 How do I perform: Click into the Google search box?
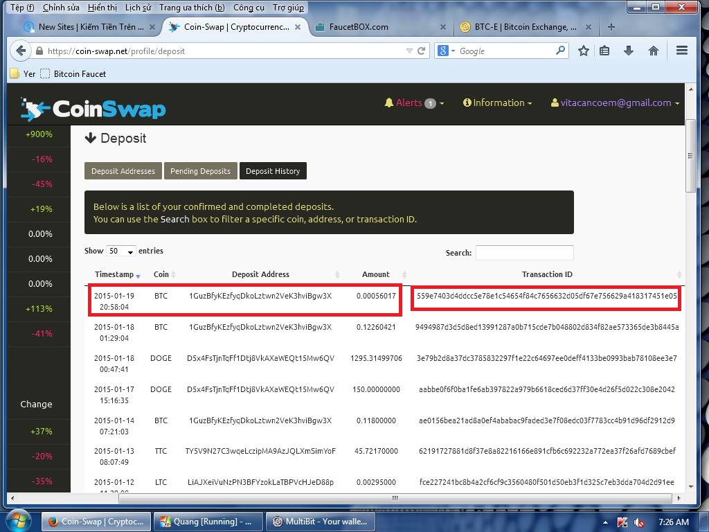pos(505,51)
